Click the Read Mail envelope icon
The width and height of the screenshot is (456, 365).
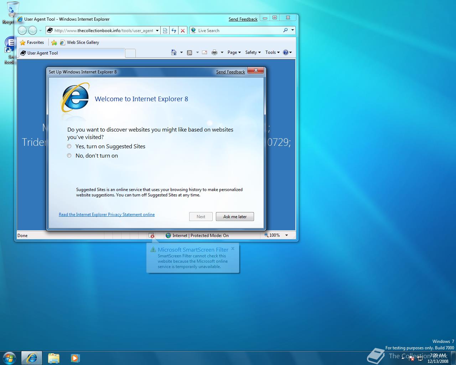(x=204, y=52)
